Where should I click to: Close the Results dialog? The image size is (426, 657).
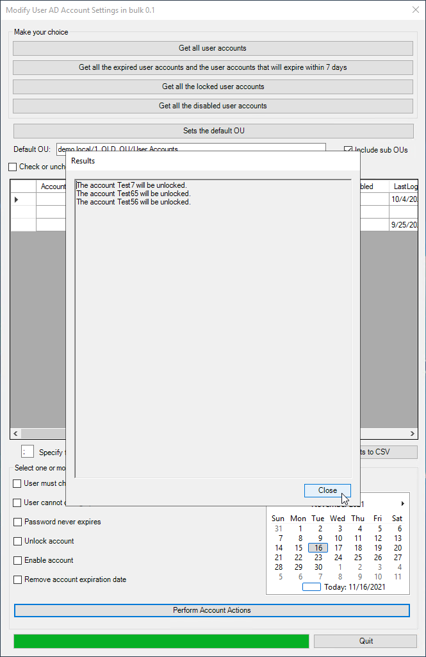pos(327,490)
